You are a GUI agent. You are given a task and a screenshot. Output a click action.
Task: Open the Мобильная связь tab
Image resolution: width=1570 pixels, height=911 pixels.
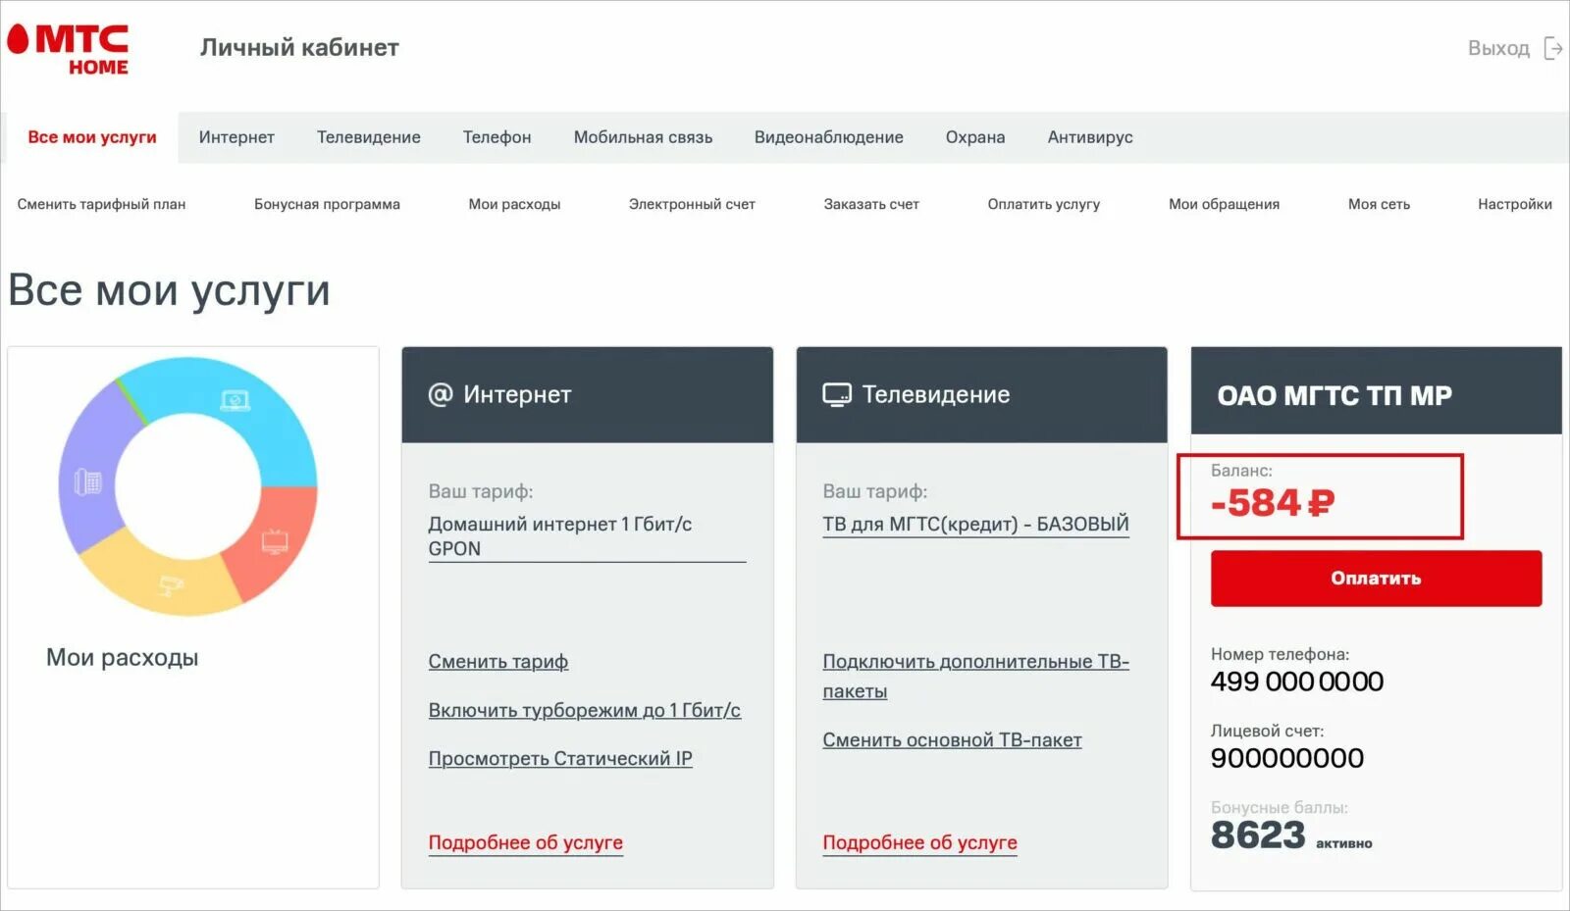[x=643, y=137]
